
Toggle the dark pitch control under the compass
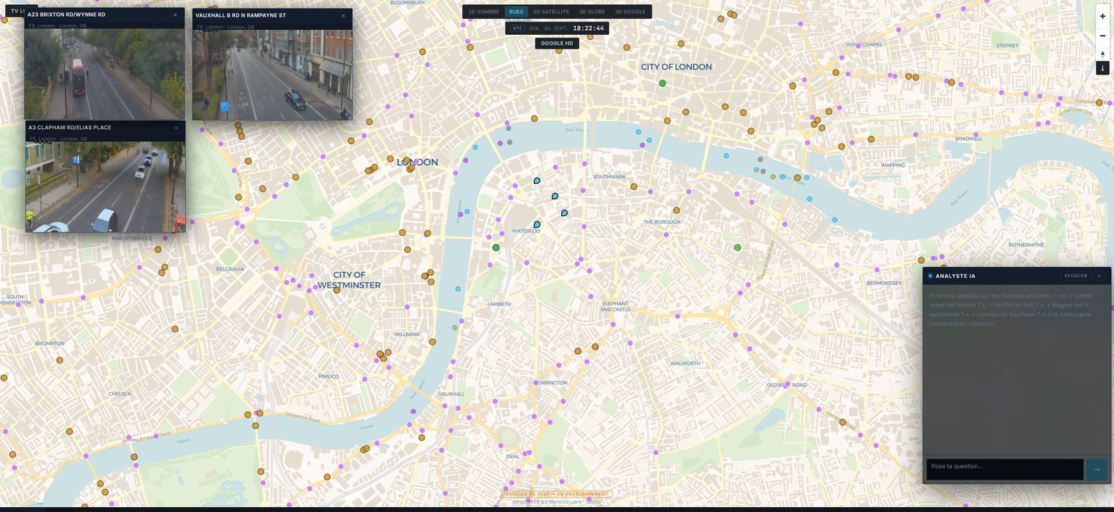[x=1102, y=68]
